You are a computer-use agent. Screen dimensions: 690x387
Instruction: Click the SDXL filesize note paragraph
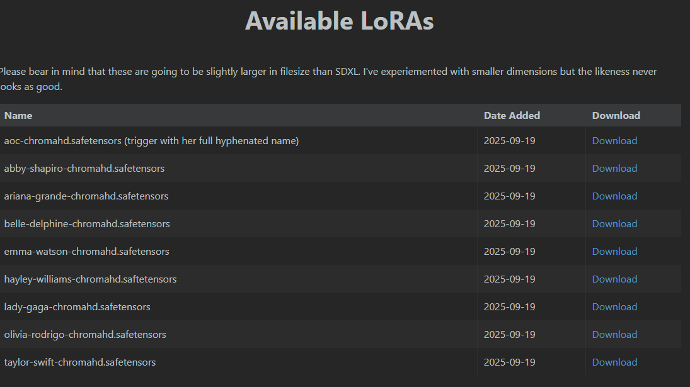[328, 79]
